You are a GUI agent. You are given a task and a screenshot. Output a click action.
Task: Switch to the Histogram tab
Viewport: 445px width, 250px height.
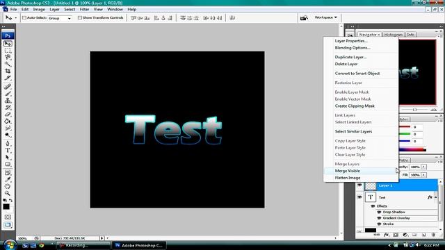(x=394, y=35)
